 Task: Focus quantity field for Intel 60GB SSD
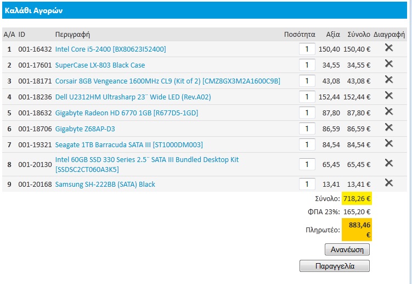tap(307, 164)
